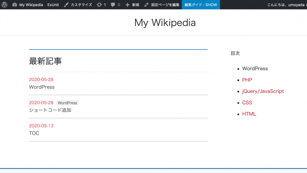Click the dashboard icon beside My Wikipedia
This screenshot has width=307, height=173.
point(15,5)
